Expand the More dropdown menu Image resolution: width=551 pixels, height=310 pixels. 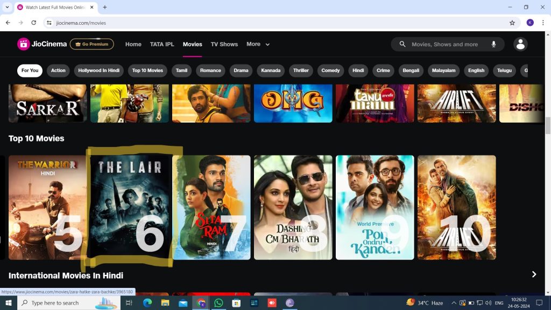click(x=258, y=44)
